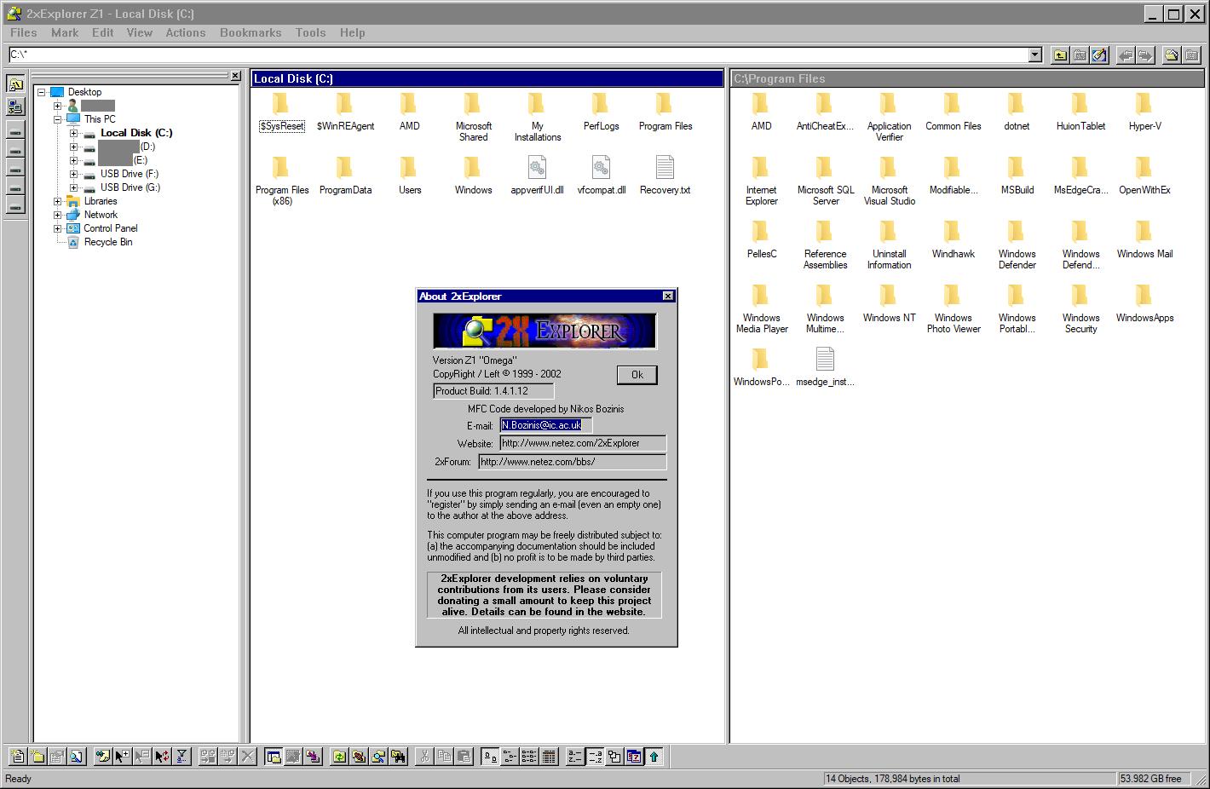Click the E-mail address field in About dialog

pos(545,424)
